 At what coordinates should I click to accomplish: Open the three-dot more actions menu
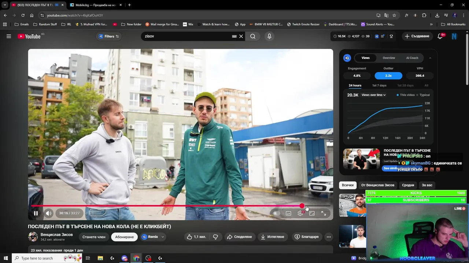329,237
